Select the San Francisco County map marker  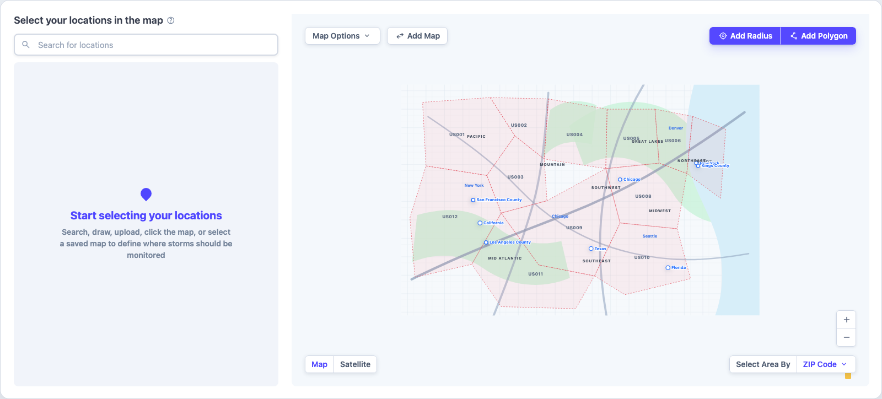coord(473,200)
